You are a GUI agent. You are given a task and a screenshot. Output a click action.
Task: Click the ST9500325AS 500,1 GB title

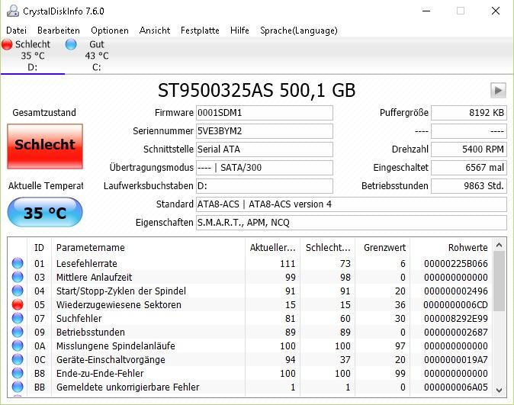click(257, 91)
